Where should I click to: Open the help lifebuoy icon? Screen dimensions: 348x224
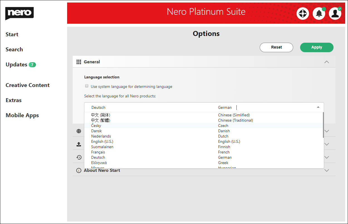point(303,13)
